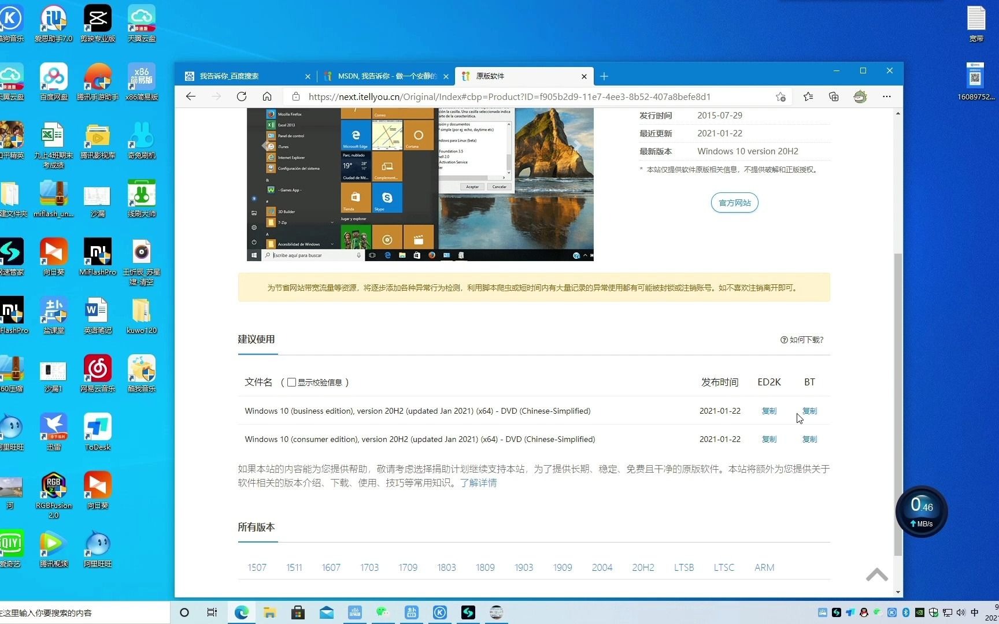Select version 1703
Screen dimensions: 999x624
tap(369, 567)
